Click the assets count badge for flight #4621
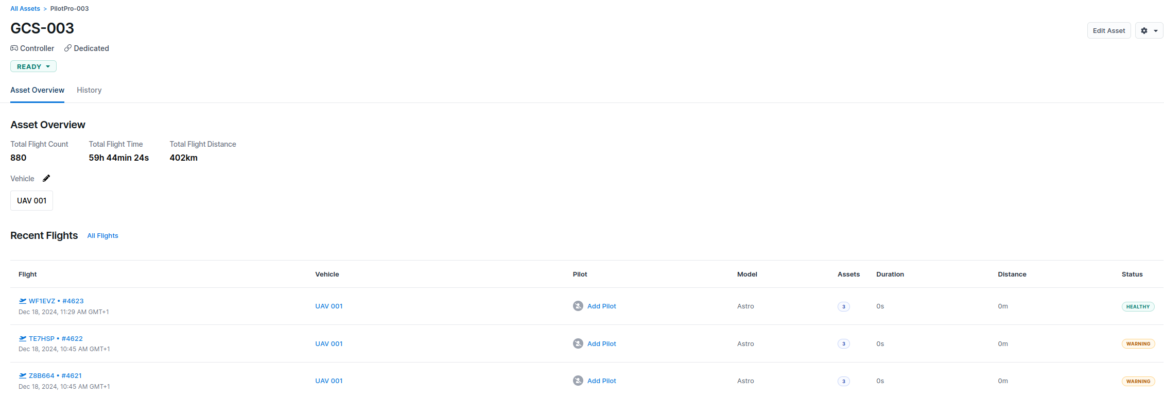The width and height of the screenshot is (1164, 396). tap(843, 382)
